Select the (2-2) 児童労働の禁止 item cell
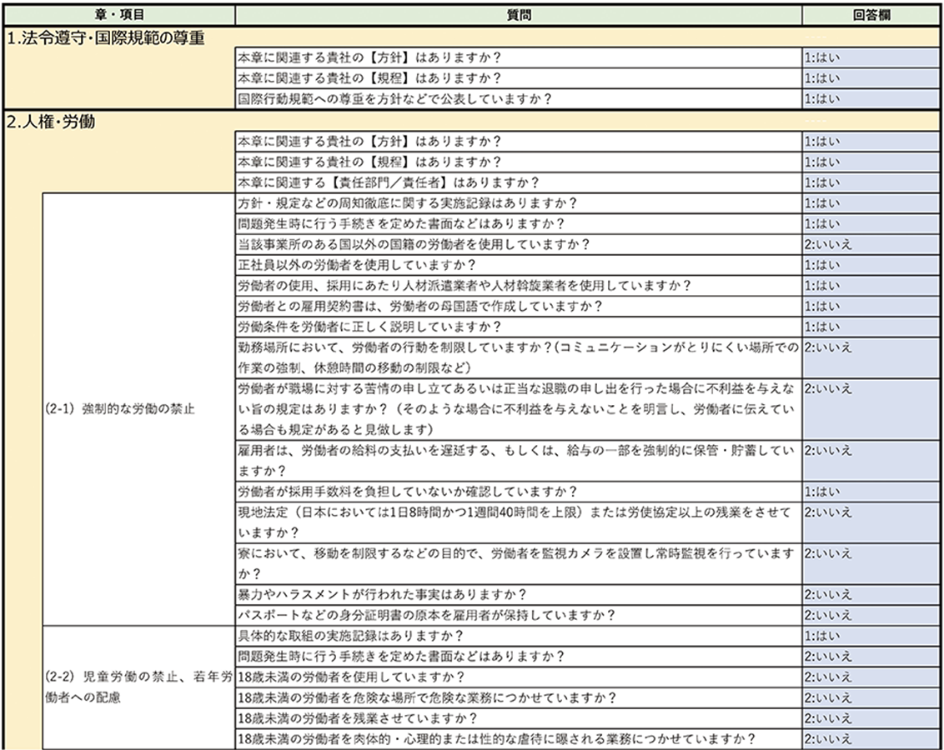 click(x=138, y=687)
